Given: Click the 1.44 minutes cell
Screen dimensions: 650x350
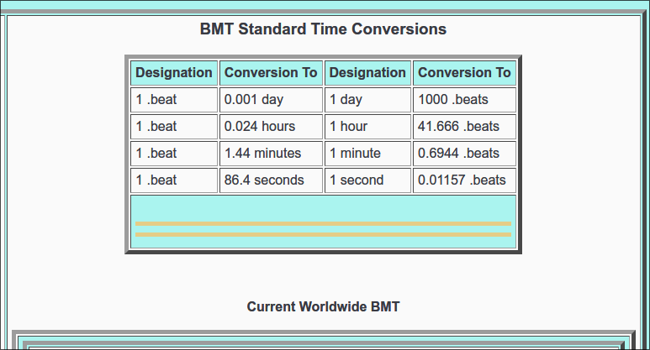Looking at the screenshot, I should tap(271, 154).
